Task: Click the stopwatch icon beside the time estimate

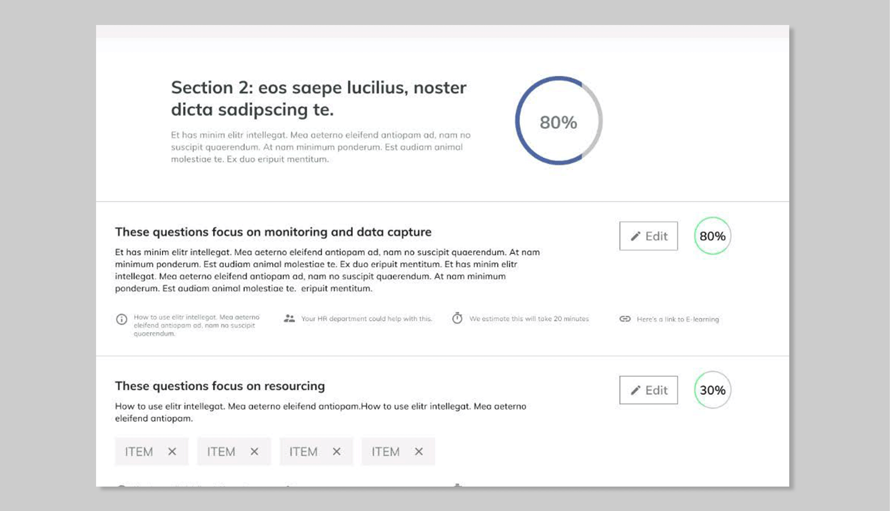Action: point(457,319)
